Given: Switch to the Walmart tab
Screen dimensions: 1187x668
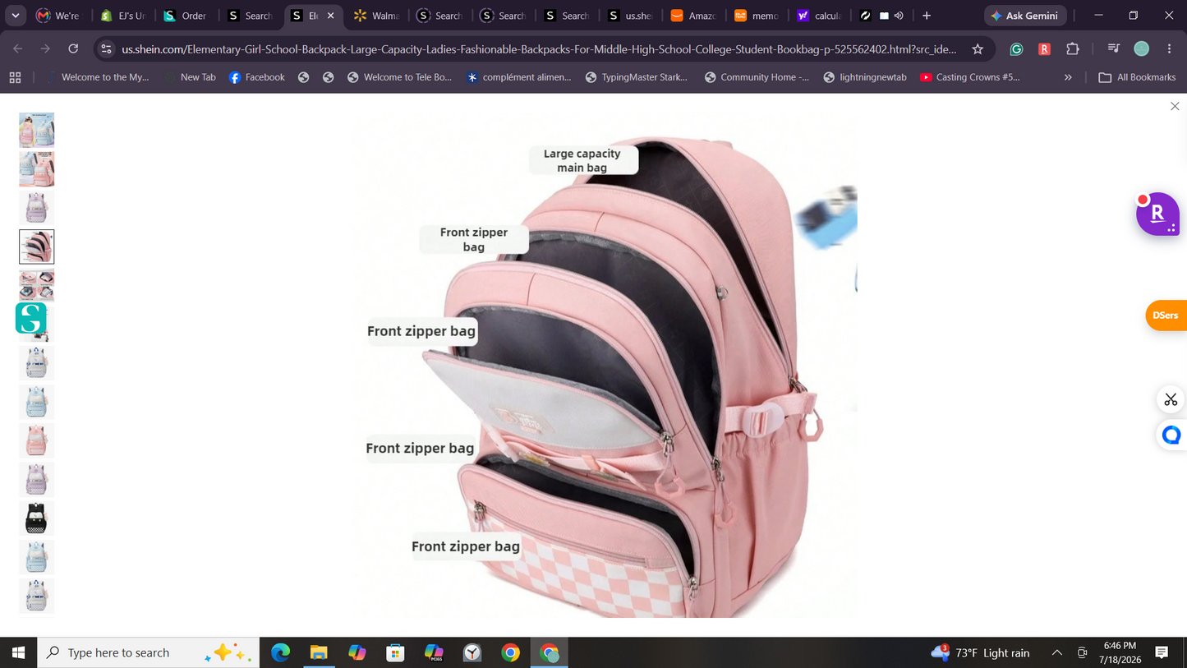Looking at the screenshot, I should tap(375, 16).
